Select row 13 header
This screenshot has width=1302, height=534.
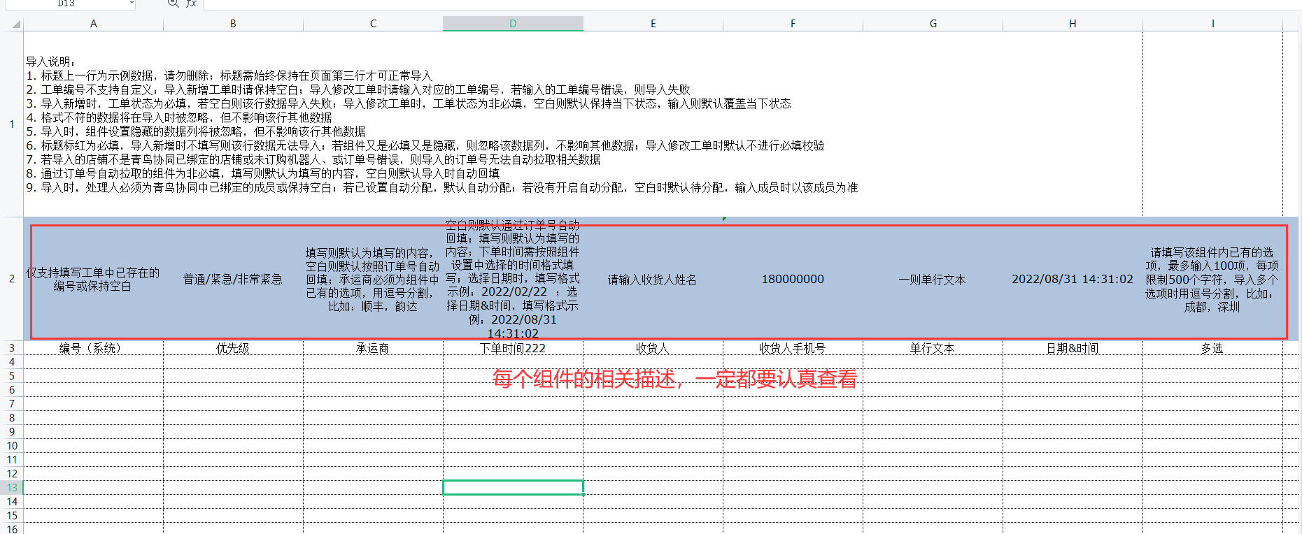tap(12, 488)
